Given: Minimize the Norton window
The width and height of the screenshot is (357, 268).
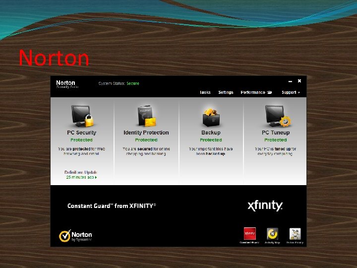Looking at the screenshot, I should (290, 81).
